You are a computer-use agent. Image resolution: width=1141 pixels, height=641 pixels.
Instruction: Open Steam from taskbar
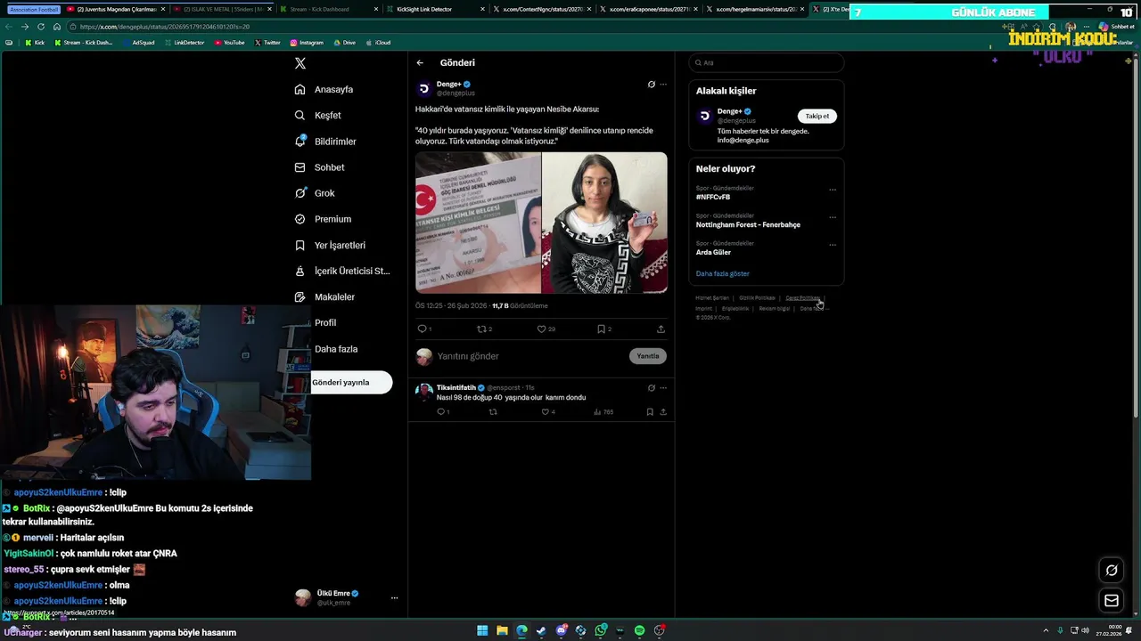(x=541, y=630)
